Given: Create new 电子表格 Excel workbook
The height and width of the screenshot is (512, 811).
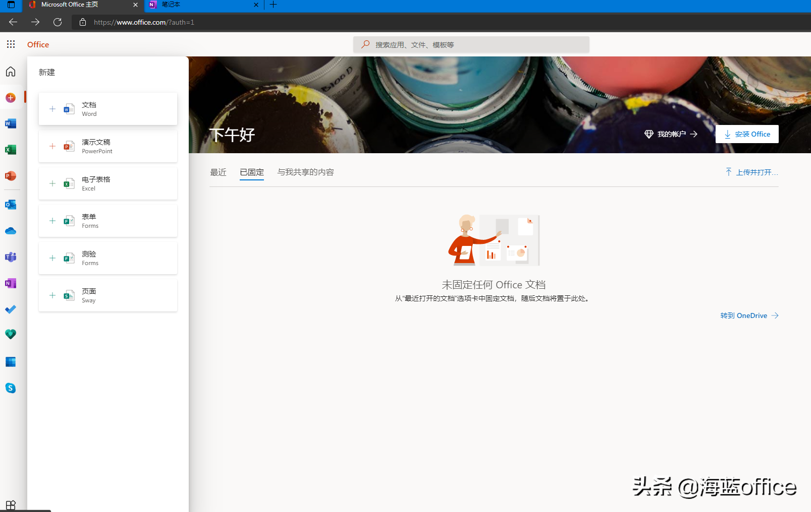Looking at the screenshot, I should (108, 183).
